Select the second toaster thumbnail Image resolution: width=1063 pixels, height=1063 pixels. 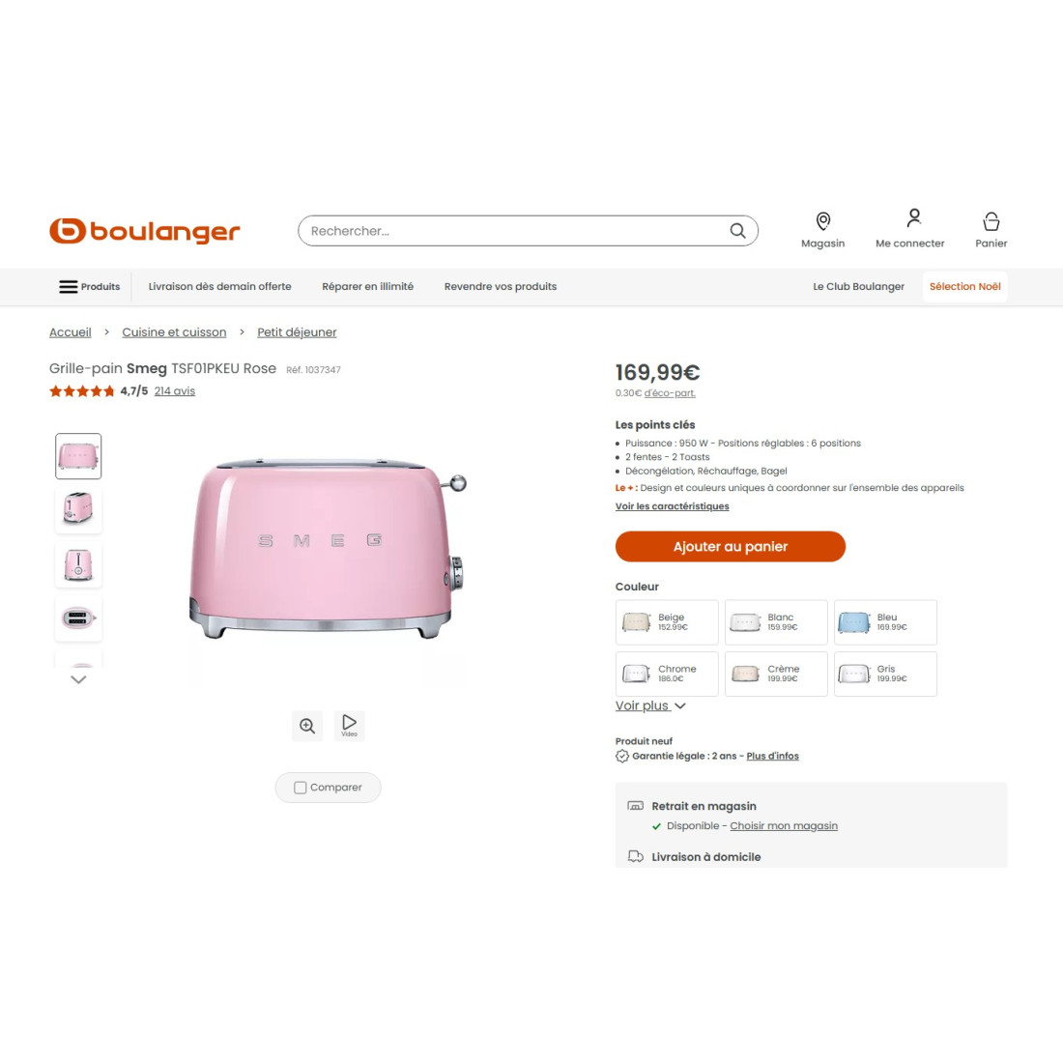tap(78, 508)
